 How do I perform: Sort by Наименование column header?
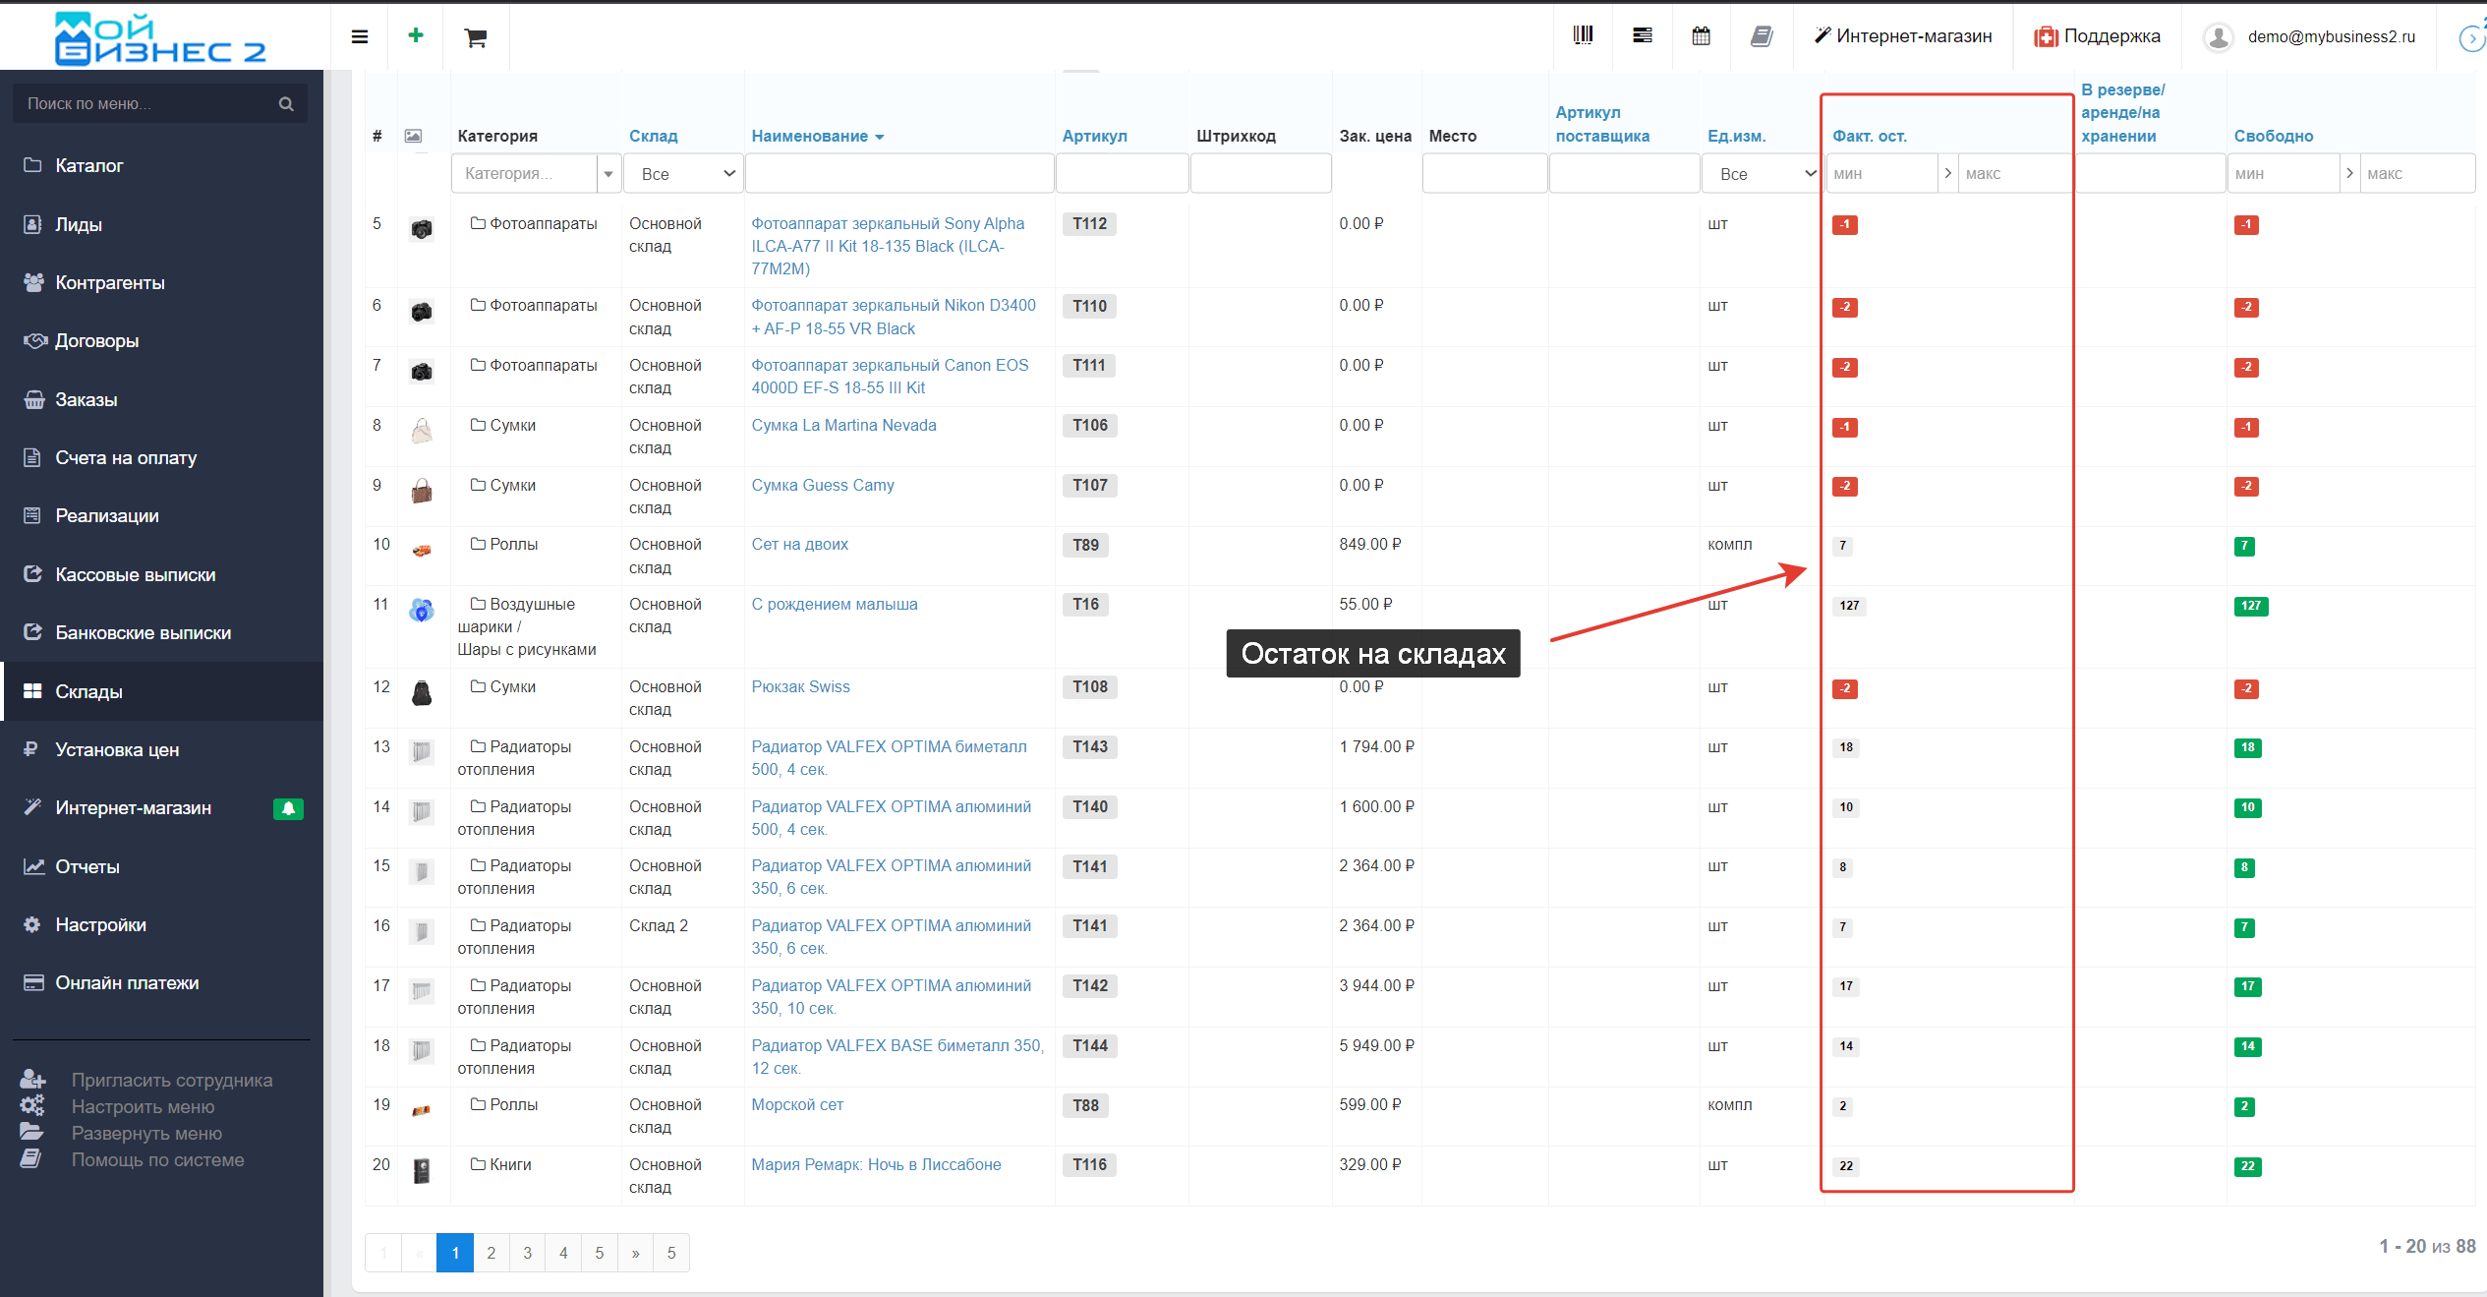click(810, 136)
